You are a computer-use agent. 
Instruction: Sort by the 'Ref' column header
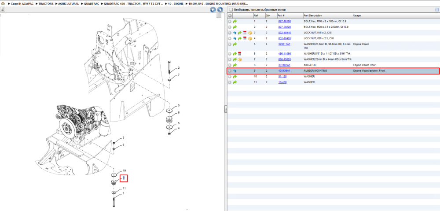pos(259,16)
